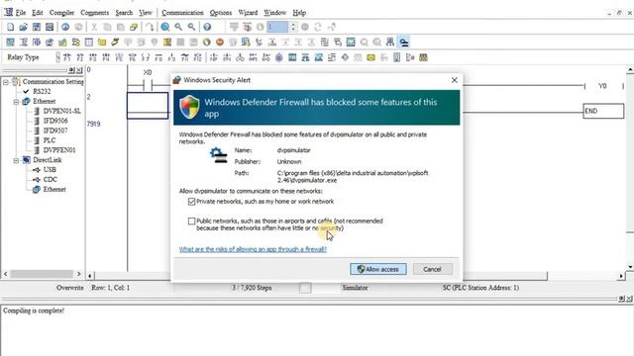Enable Private networks checkbox
Image resolution: width=634 pixels, height=356 pixels.
191,202
